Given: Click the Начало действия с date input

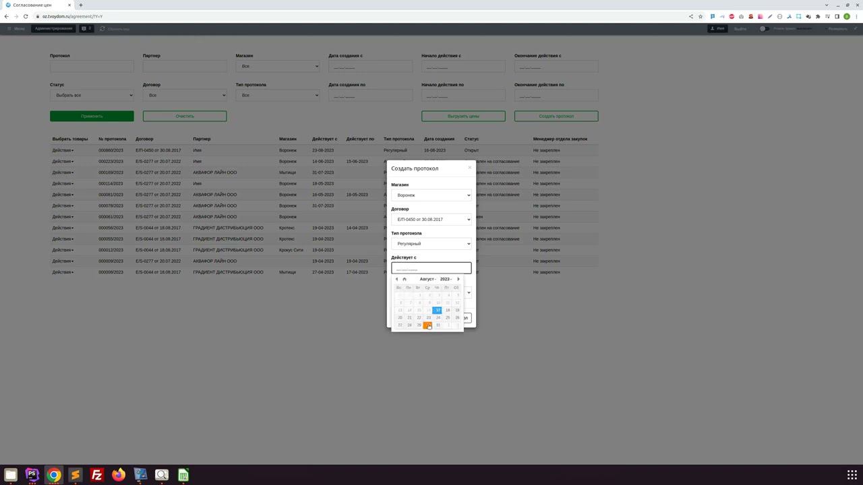Looking at the screenshot, I should pyautogui.click(x=463, y=67).
